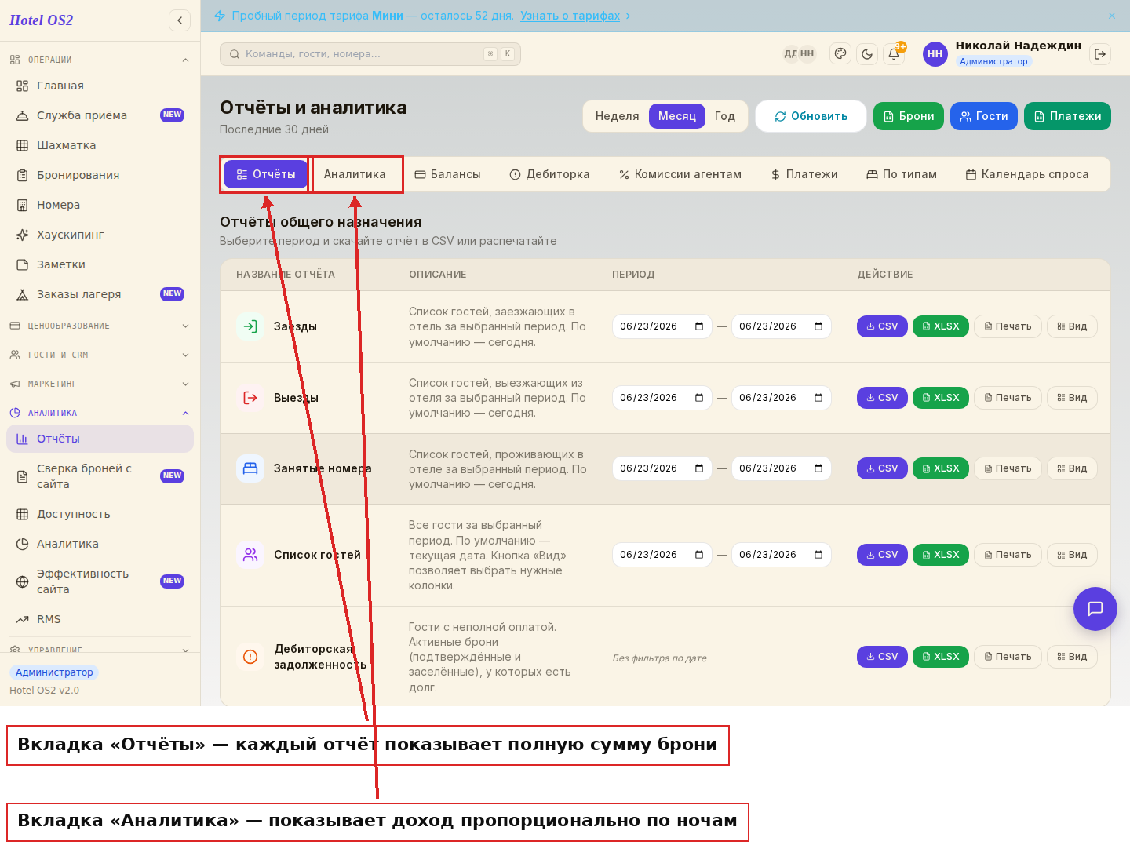The image size is (1130, 860).
Task: Focus the command search field
Action: coord(370,54)
